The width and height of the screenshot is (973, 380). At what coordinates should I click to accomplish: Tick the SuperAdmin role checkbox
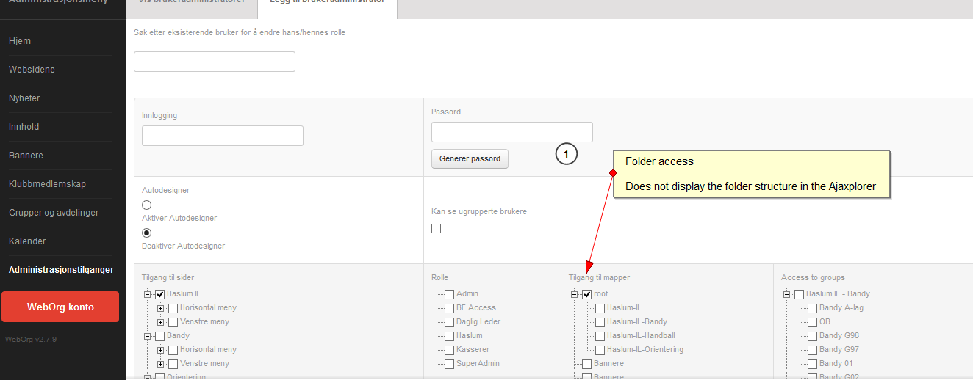(x=450, y=364)
